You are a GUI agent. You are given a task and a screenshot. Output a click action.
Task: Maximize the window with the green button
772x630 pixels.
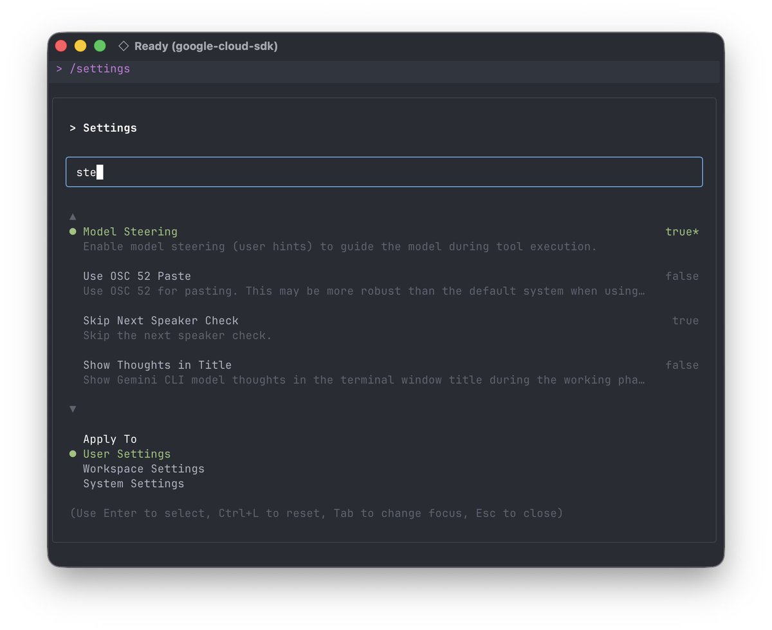100,46
